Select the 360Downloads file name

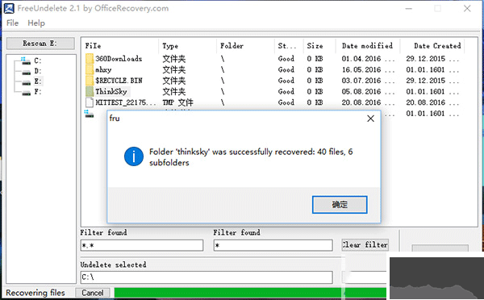click(x=119, y=59)
